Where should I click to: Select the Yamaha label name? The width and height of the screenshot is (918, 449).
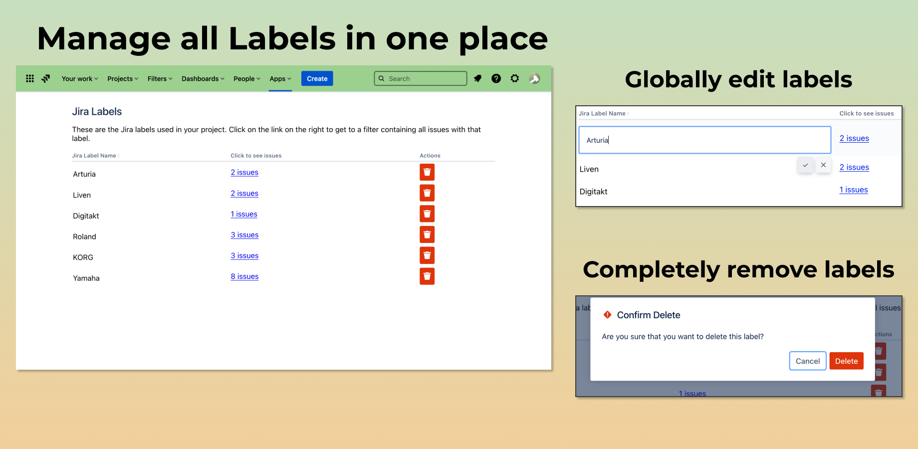(86, 278)
